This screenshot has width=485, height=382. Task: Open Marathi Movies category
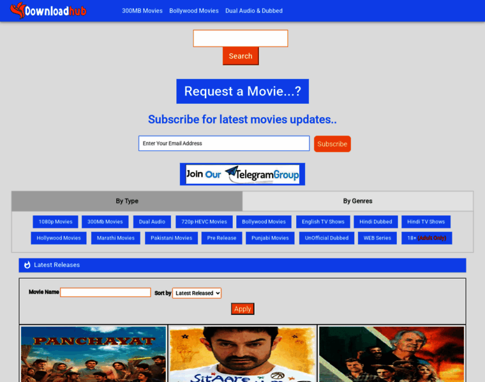[x=116, y=238]
